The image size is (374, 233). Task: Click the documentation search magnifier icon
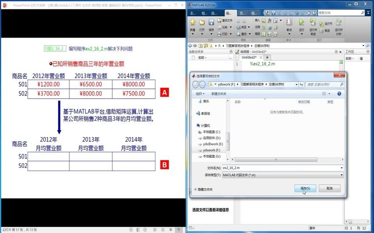(363, 12)
